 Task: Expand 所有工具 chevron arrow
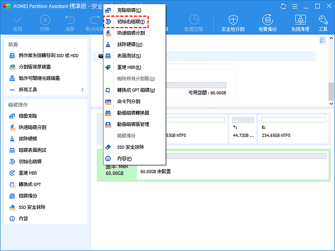(x=83, y=89)
